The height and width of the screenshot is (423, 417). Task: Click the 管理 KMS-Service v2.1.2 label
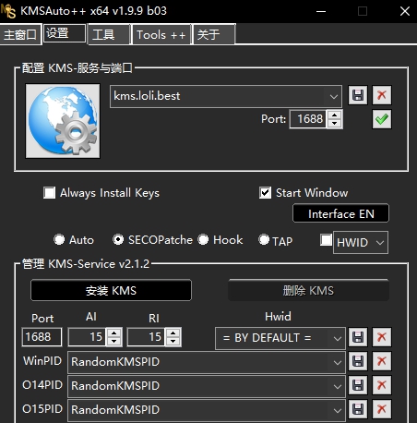[86, 264]
